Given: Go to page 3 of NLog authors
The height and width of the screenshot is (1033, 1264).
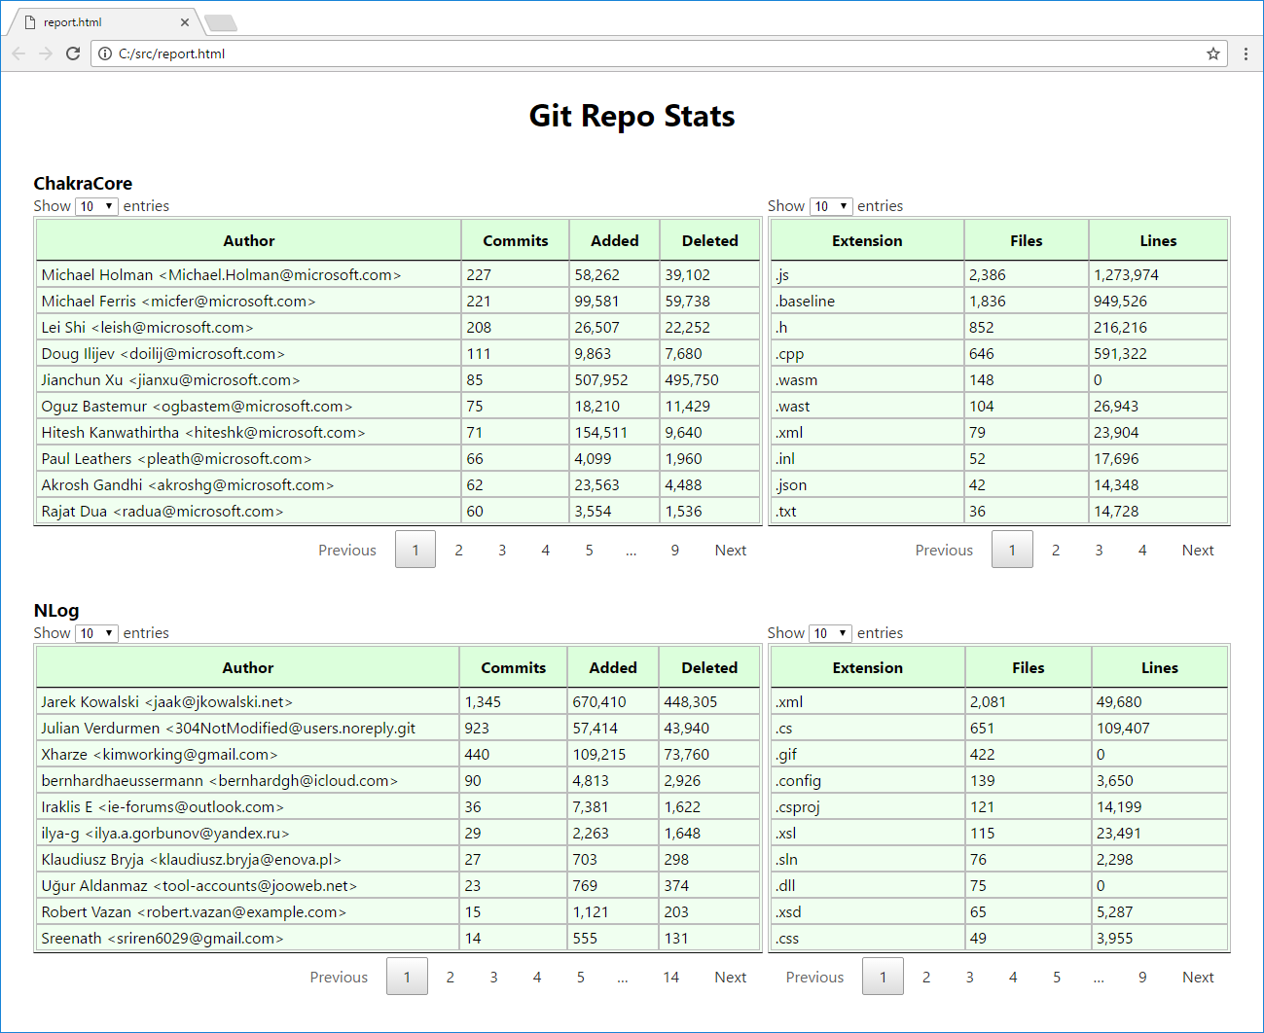Looking at the screenshot, I should pyautogui.click(x=493, y=977).
